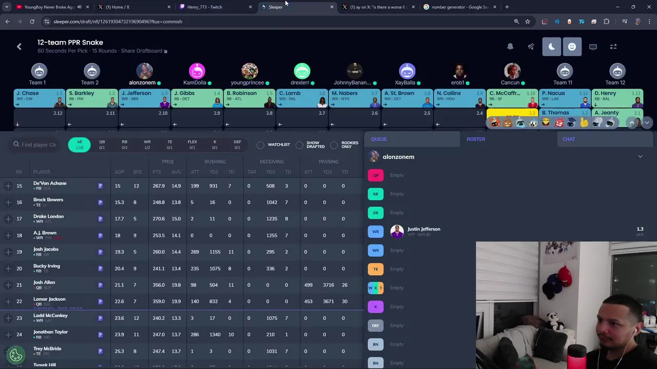Select the drexlerr green robot avatar
This screenshot has height=369, width=657.
(302, 72)
